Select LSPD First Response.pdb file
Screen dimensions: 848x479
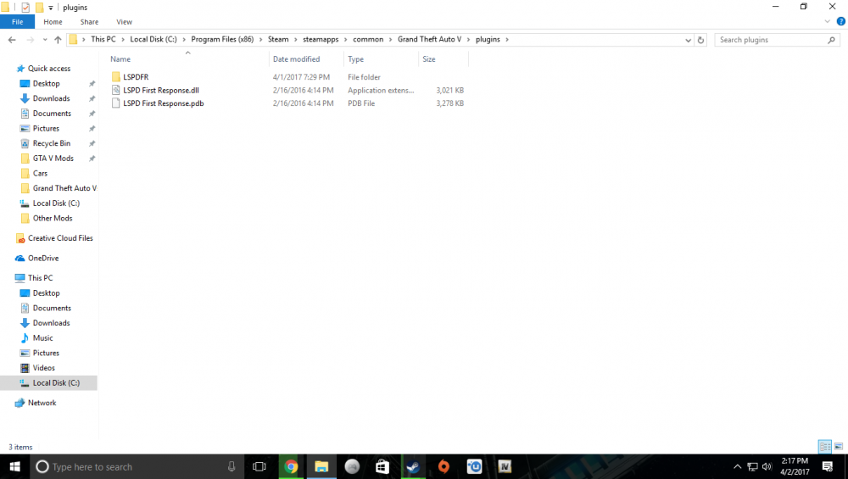point(163,103)
